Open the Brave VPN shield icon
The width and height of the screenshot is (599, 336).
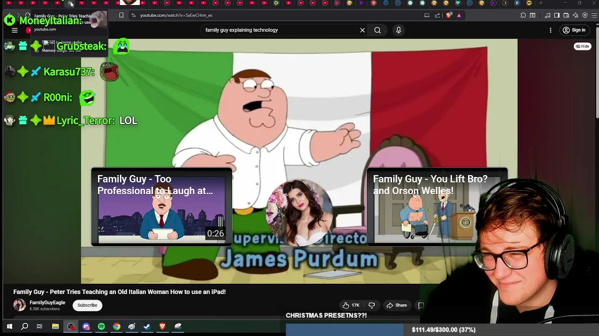[x=585, y=15]
